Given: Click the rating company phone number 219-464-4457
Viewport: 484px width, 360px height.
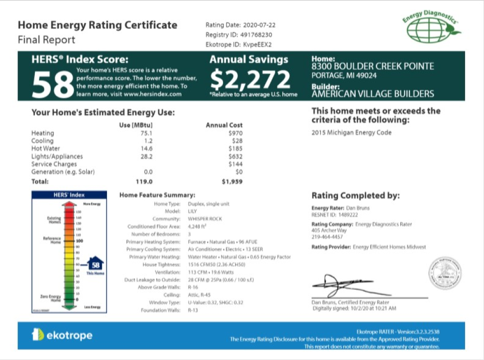Looking at the screenshot, I should [x=327, y=237].
